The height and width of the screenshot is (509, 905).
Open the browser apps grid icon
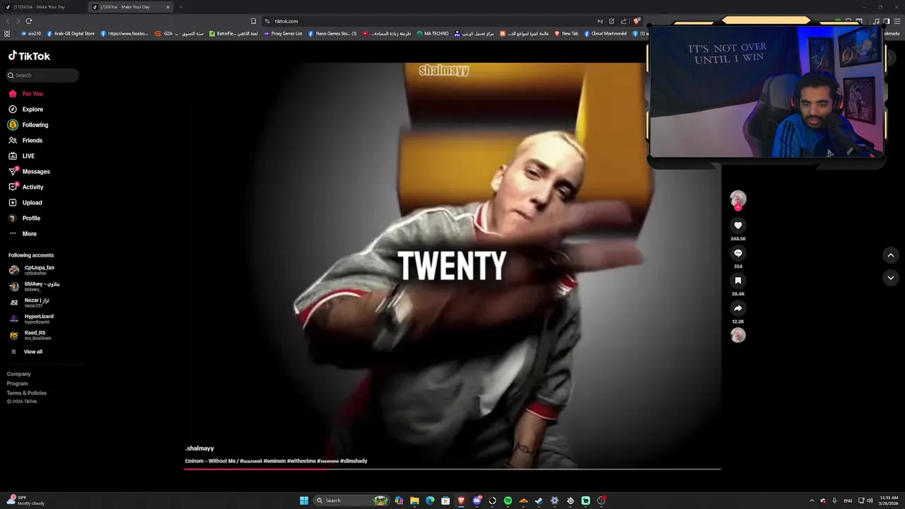(x=7, y=33)
